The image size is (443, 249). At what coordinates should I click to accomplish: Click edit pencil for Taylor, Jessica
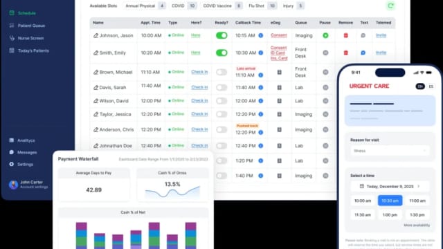[96, 114]
